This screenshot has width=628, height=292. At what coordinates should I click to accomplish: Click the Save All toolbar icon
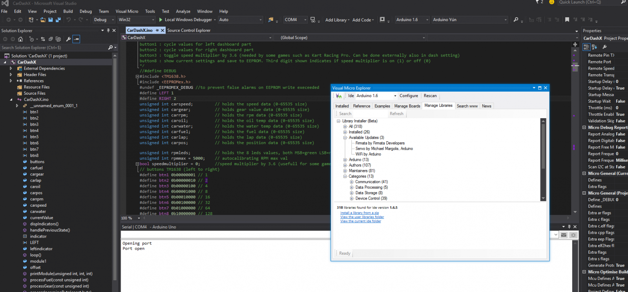pos(58,20)
